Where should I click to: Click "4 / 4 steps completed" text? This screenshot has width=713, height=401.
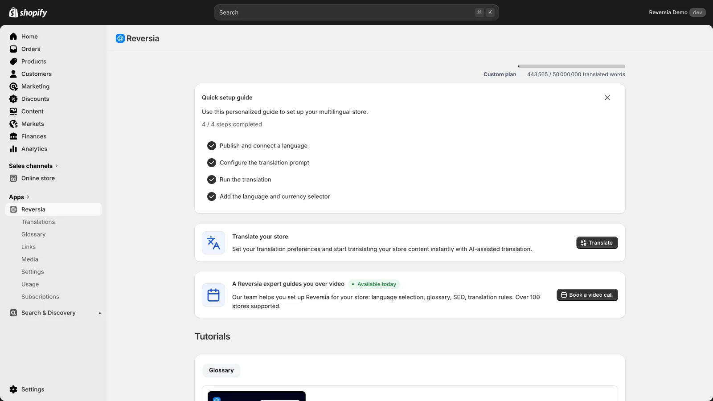pyautogui.click(x=232, y=124)
